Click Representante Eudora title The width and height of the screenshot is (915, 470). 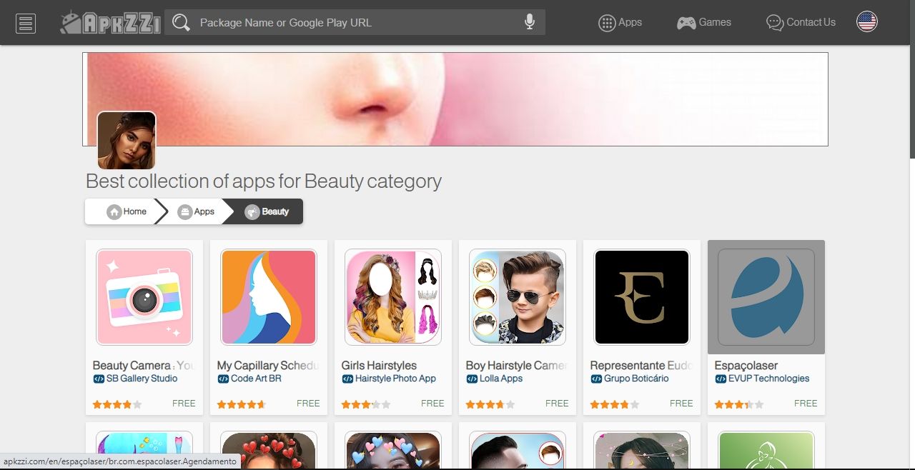(x=642, y=365)
